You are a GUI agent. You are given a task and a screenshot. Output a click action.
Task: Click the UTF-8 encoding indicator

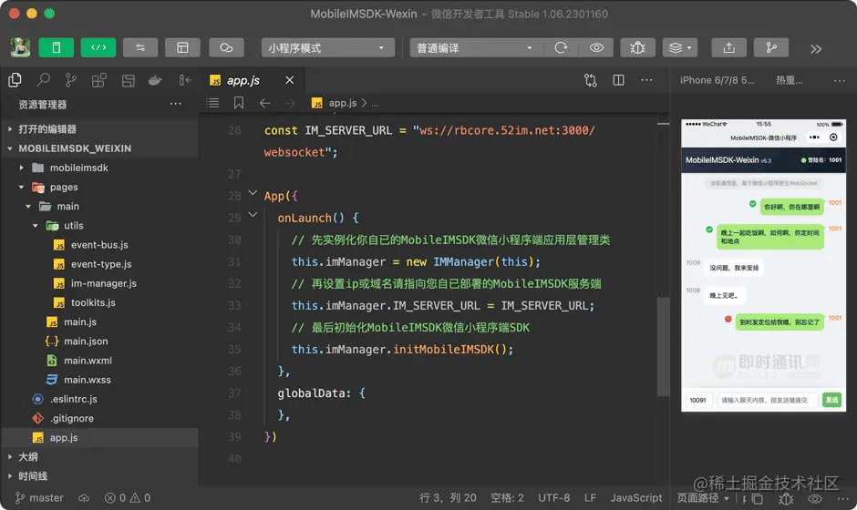(x=553, y=498)
